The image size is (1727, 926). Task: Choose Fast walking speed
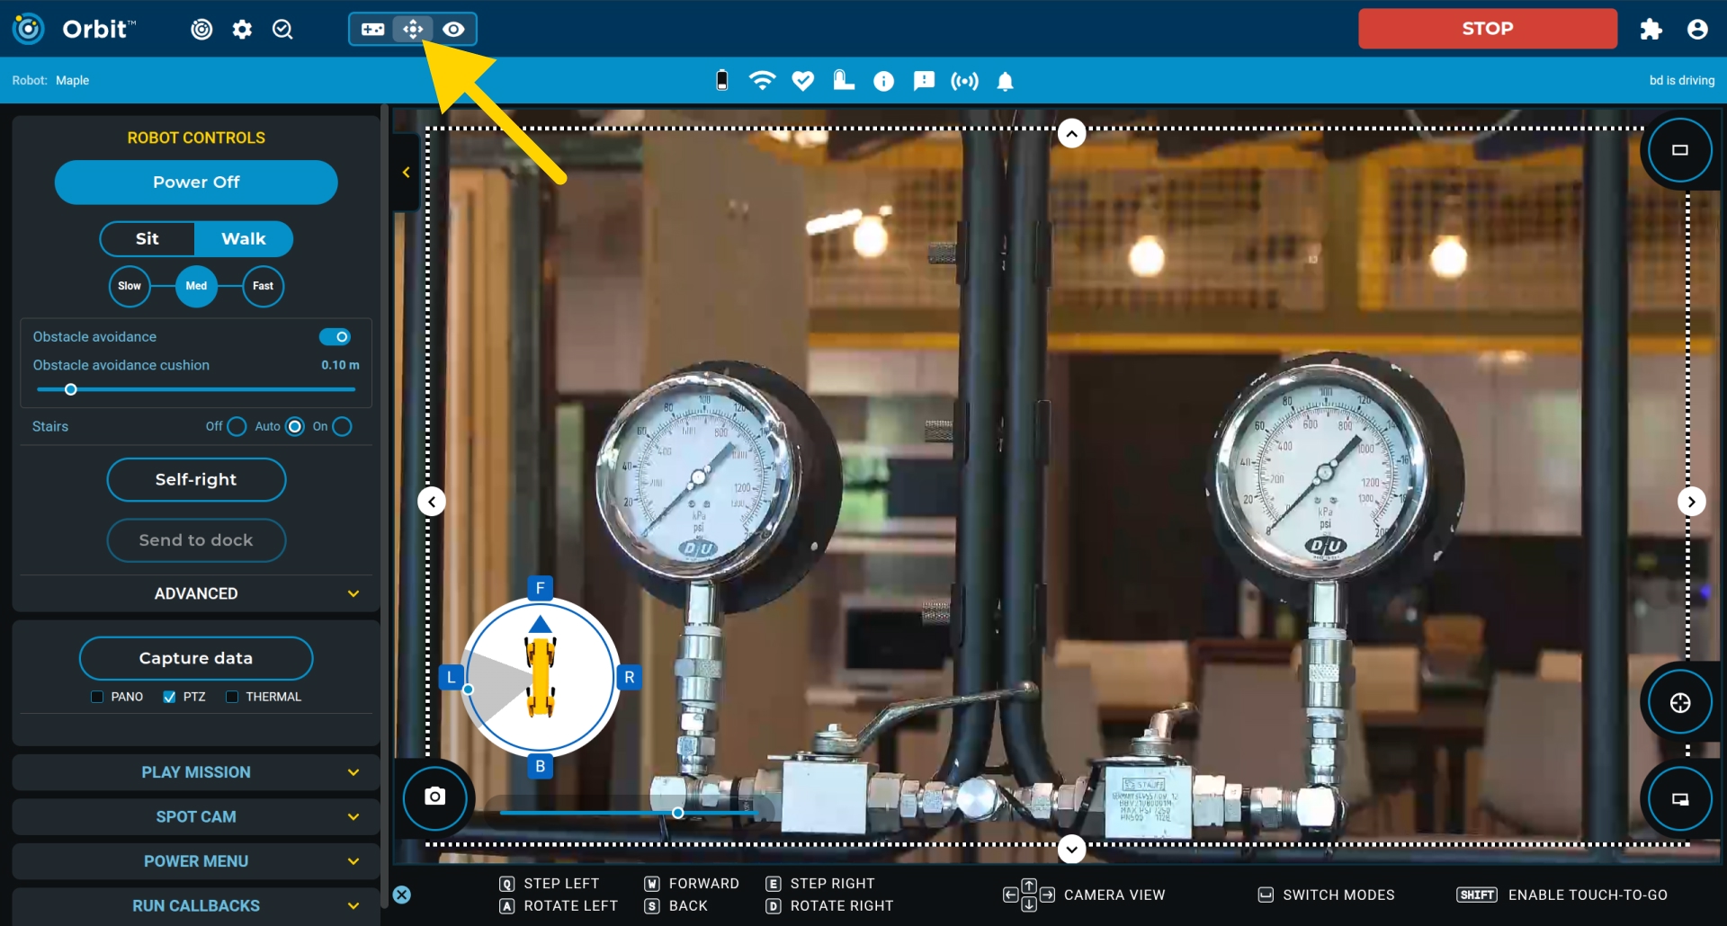point(263,286)
